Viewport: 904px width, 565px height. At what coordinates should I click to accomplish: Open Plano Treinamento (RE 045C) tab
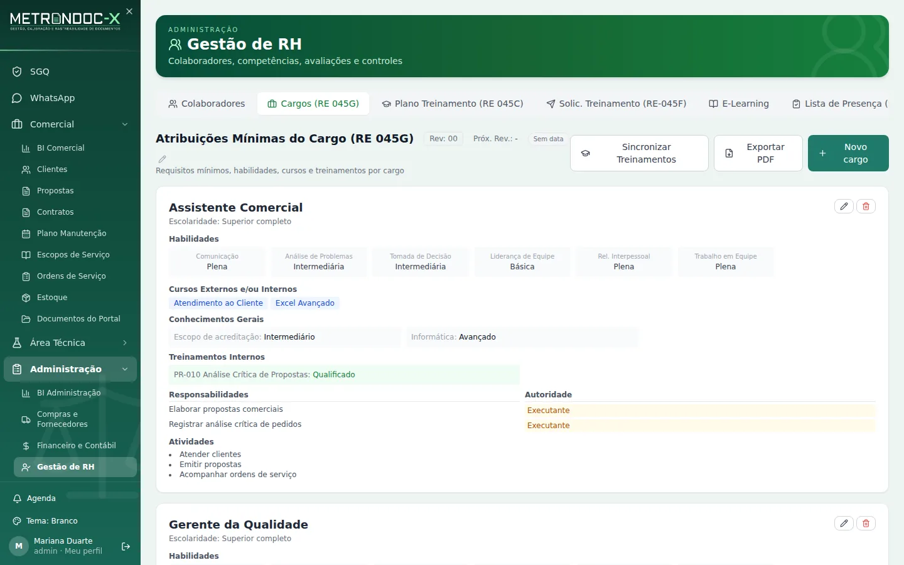(453, 104)
